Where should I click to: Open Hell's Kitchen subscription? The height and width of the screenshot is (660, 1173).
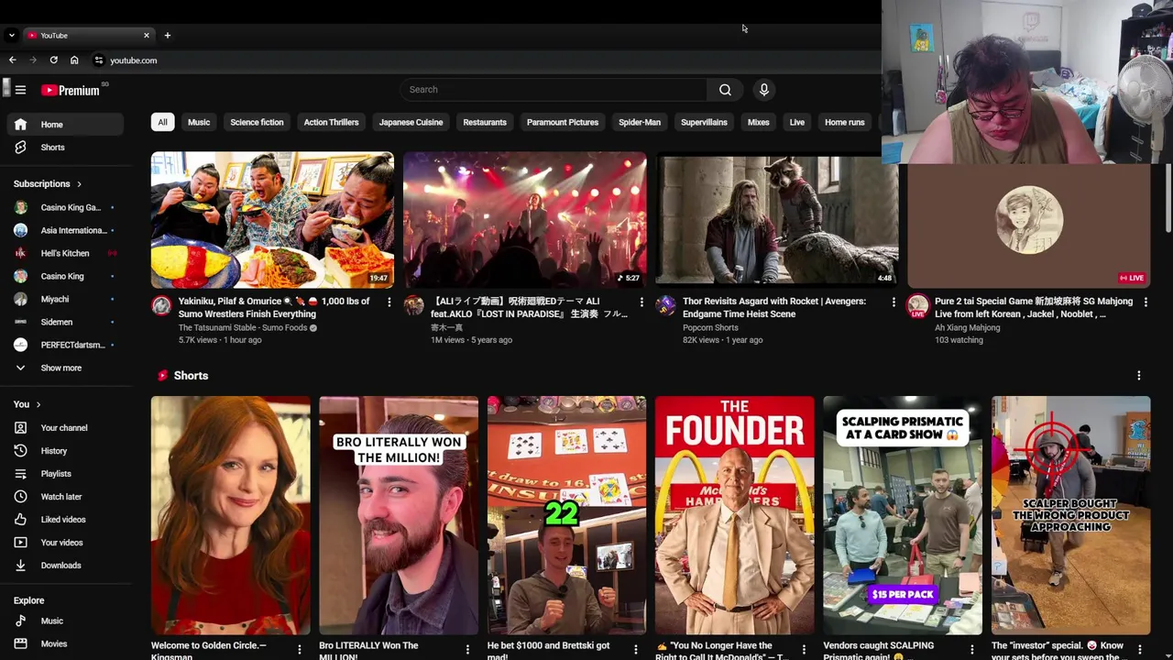[64, 254]
